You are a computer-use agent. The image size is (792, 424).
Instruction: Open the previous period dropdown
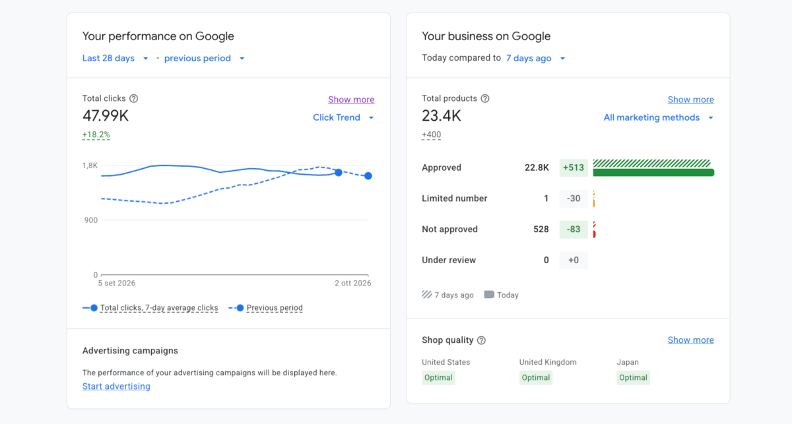[205, 58]
